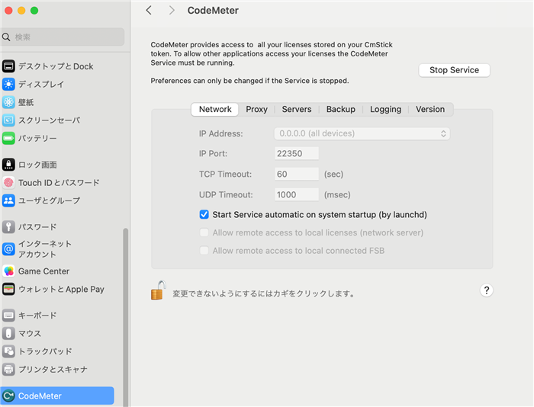The height and width of the screenshot is (407, 534).
Task: Select ウォレットと Apple Pay label
Action: pos(61,290)
